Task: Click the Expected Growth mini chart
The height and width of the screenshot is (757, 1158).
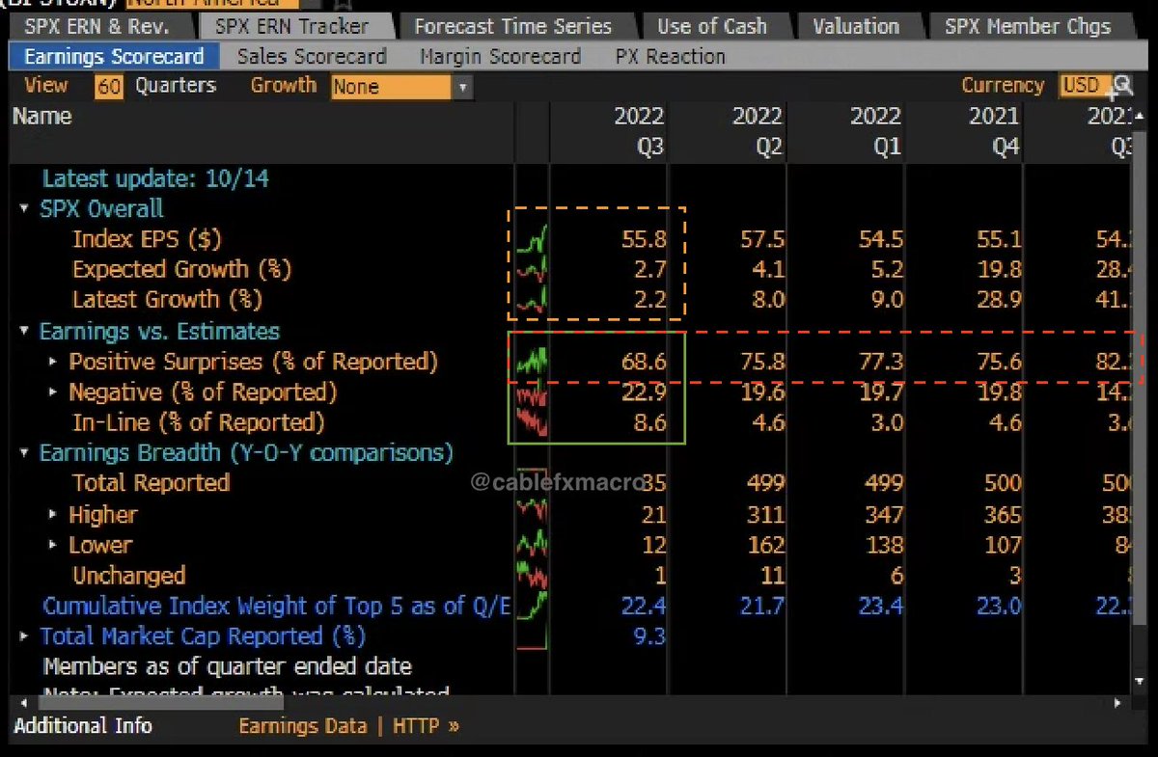Action: click(531, 269)
